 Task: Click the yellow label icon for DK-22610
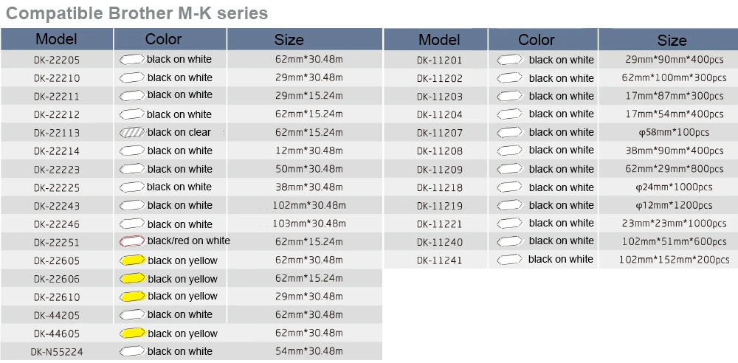[x=131, y=297]
